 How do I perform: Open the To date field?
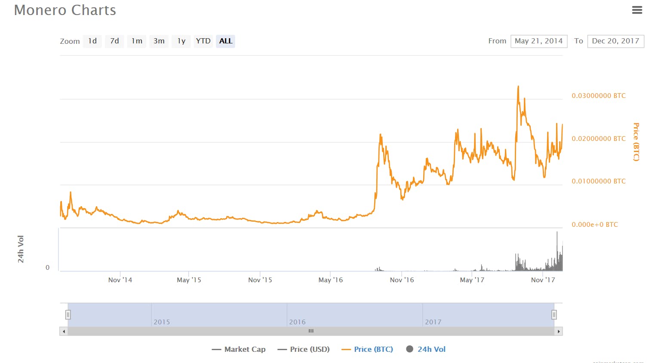[615, 41]
